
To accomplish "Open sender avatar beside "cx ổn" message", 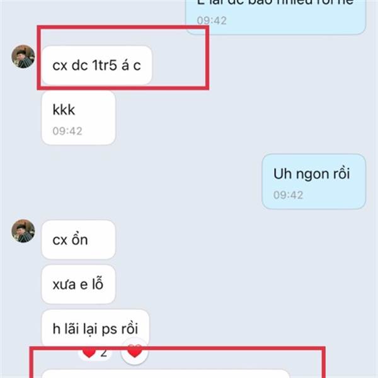I will (23, 231).
